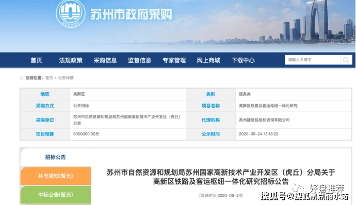Viewport: 356px width, 205px height.
Task: Go to 采购信息 in navigation bar
Action: [105, 60]
